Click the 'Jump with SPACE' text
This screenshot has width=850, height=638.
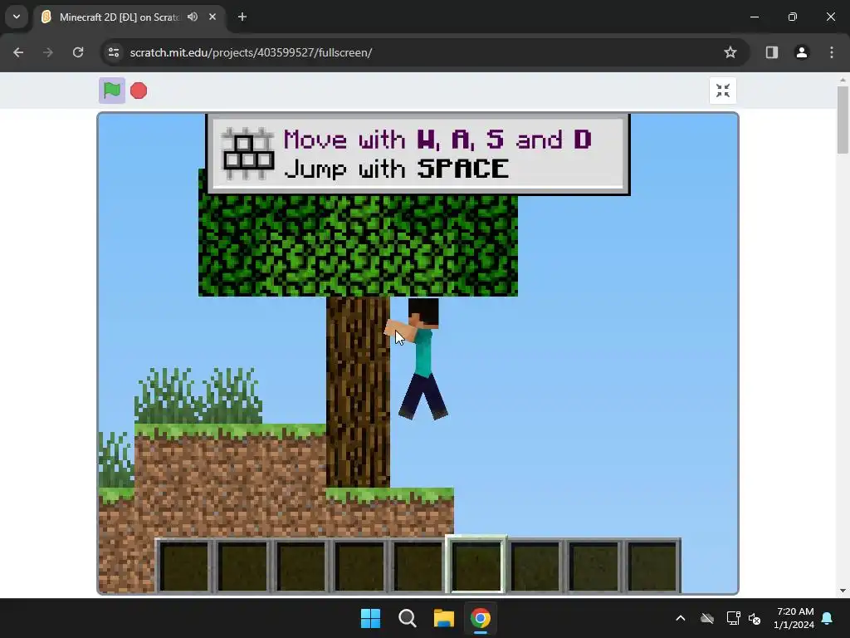click(x=396, y=169)
